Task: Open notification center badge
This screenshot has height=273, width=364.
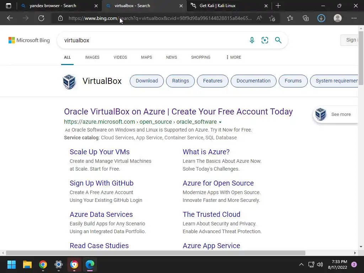Action: pos(354,264)
